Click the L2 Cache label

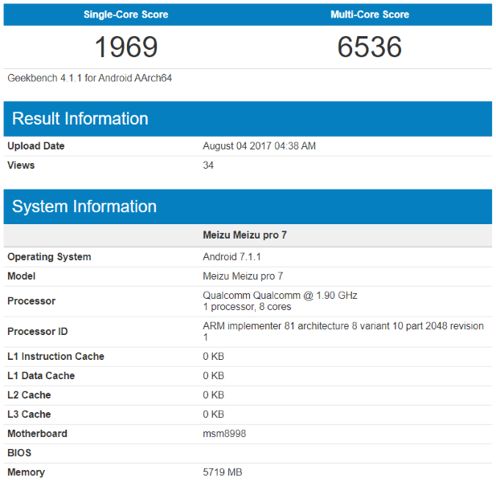29,395
